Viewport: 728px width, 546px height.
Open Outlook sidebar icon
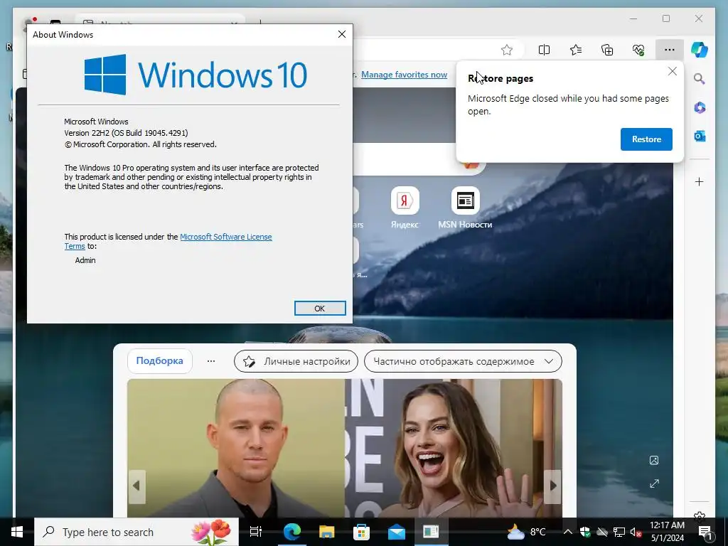(700, 136)
